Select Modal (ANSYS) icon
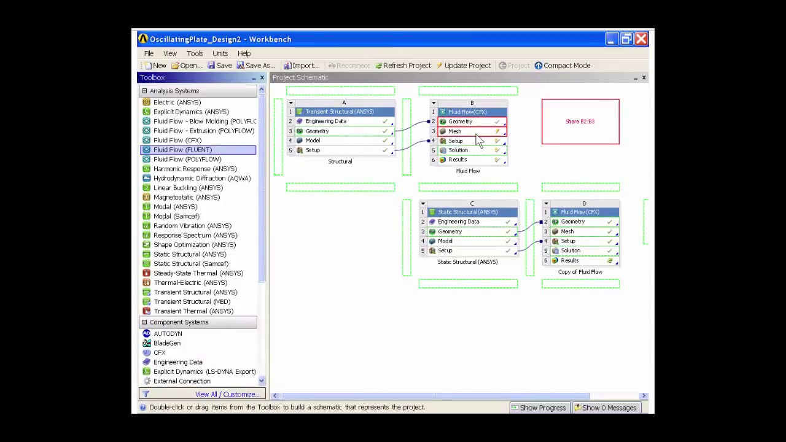 coord(146,207)
